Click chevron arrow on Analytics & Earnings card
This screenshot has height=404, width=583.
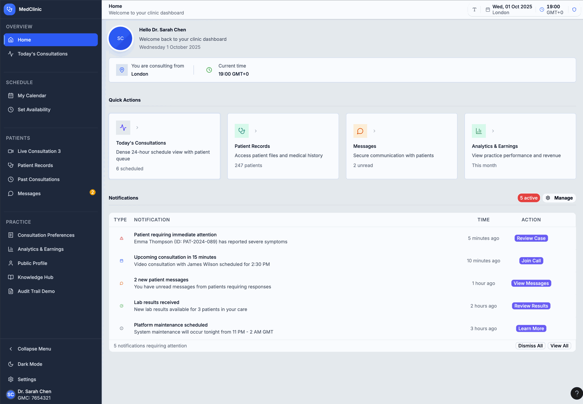pyautogui.click(x=493, y=131)
